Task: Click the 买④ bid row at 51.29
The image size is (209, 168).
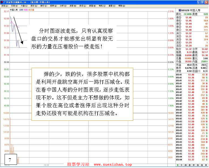Action: pos(192,43)
